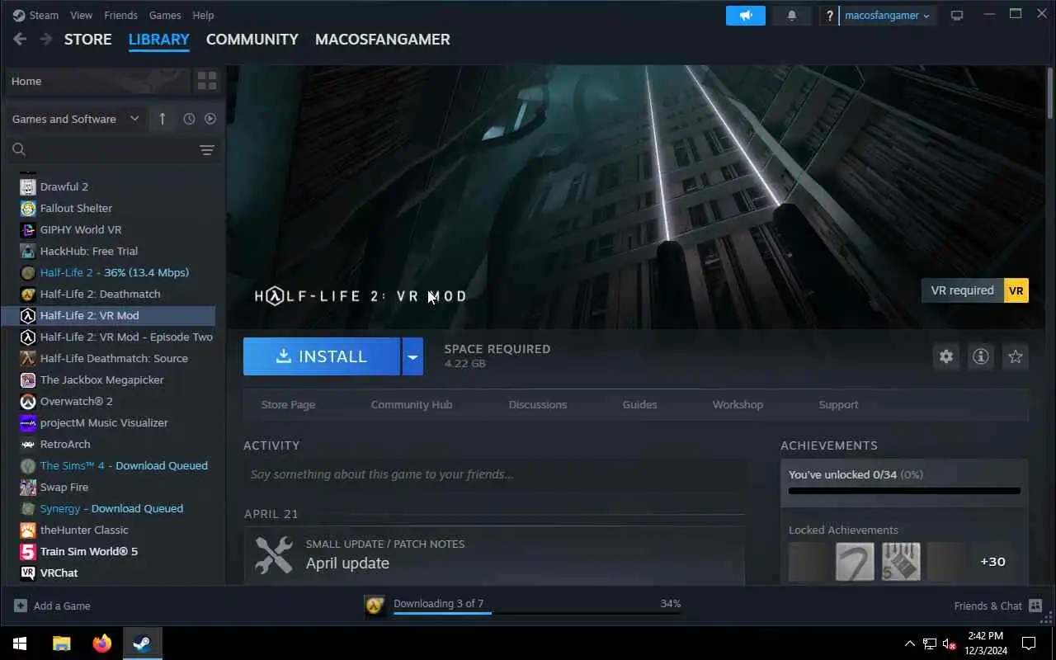Open the macosfangamer account dropdown
Image resolution: width=1056 pixels, height=660 pixels.
tap(888, 16)
